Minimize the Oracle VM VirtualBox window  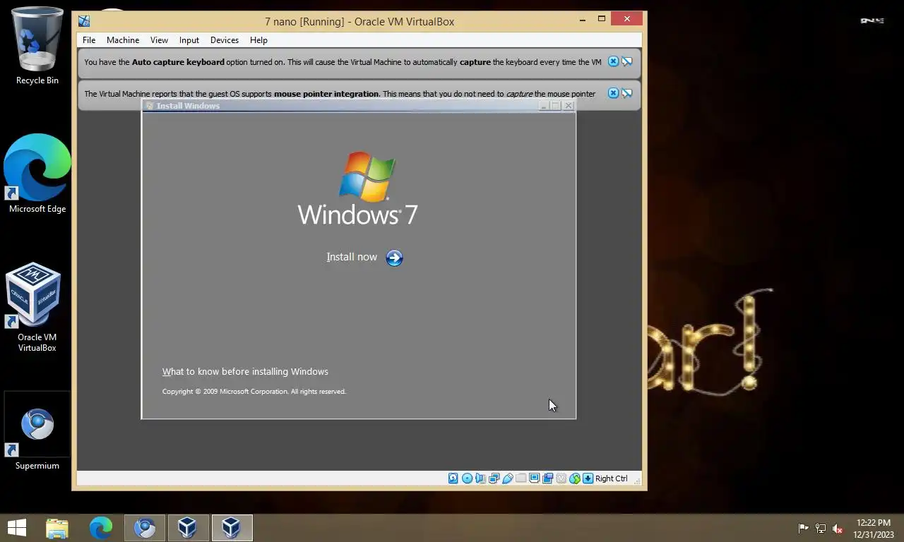[x=583, y=20]
